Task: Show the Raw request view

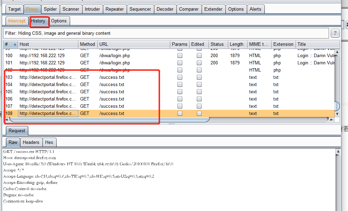Action: tap(13, 142)
